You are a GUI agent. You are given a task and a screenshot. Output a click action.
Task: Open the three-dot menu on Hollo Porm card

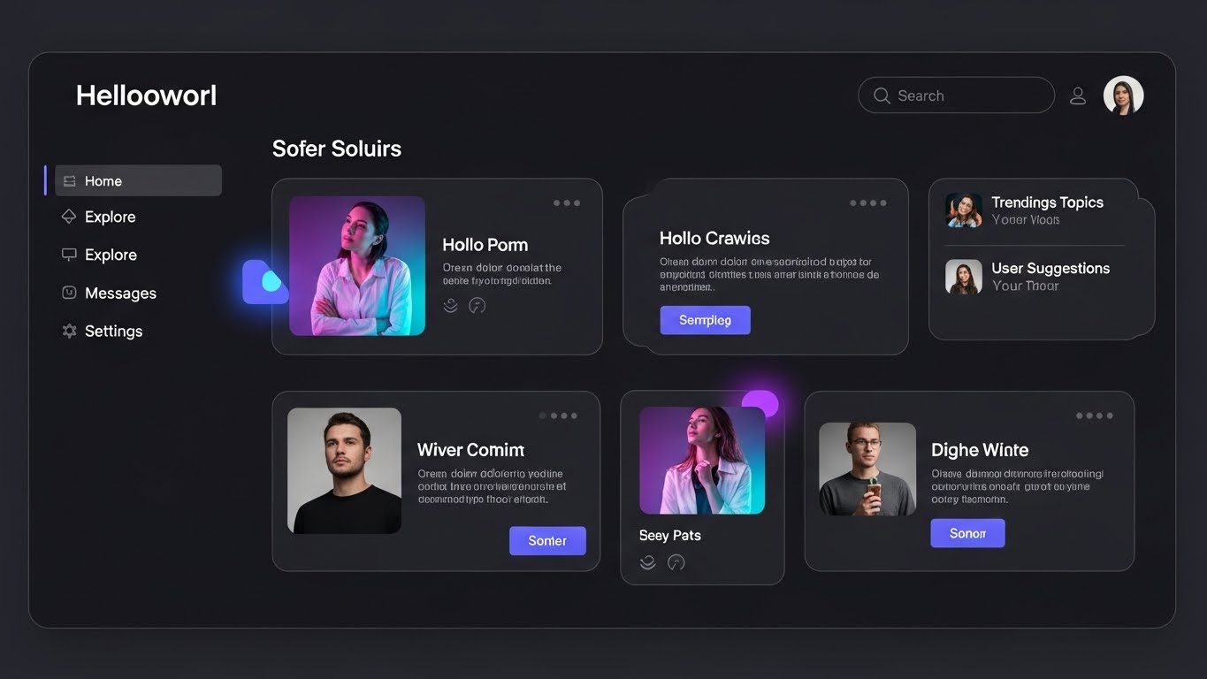click(567, 203)
